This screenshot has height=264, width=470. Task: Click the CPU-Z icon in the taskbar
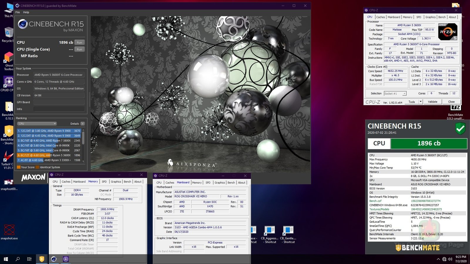(66, 259)
